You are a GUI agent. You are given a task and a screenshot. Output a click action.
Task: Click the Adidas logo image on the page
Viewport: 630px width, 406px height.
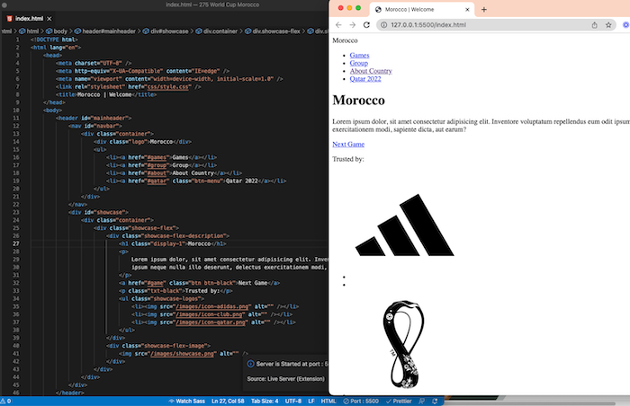pyautogui.click(x=405, y=225)
